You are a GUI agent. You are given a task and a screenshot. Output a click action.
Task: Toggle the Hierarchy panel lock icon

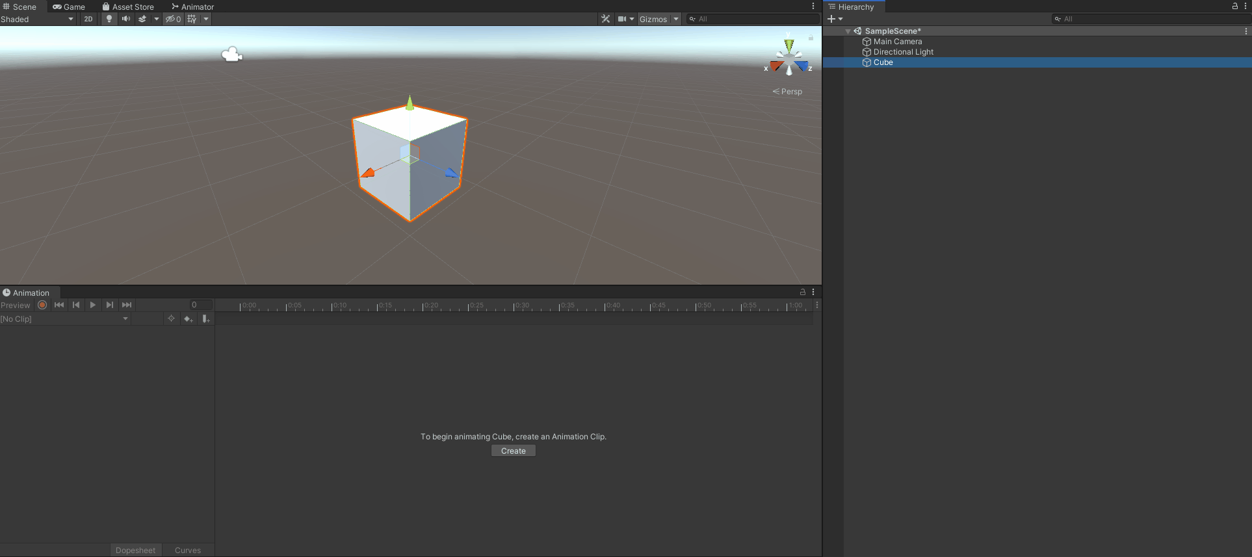point(1234,6)
